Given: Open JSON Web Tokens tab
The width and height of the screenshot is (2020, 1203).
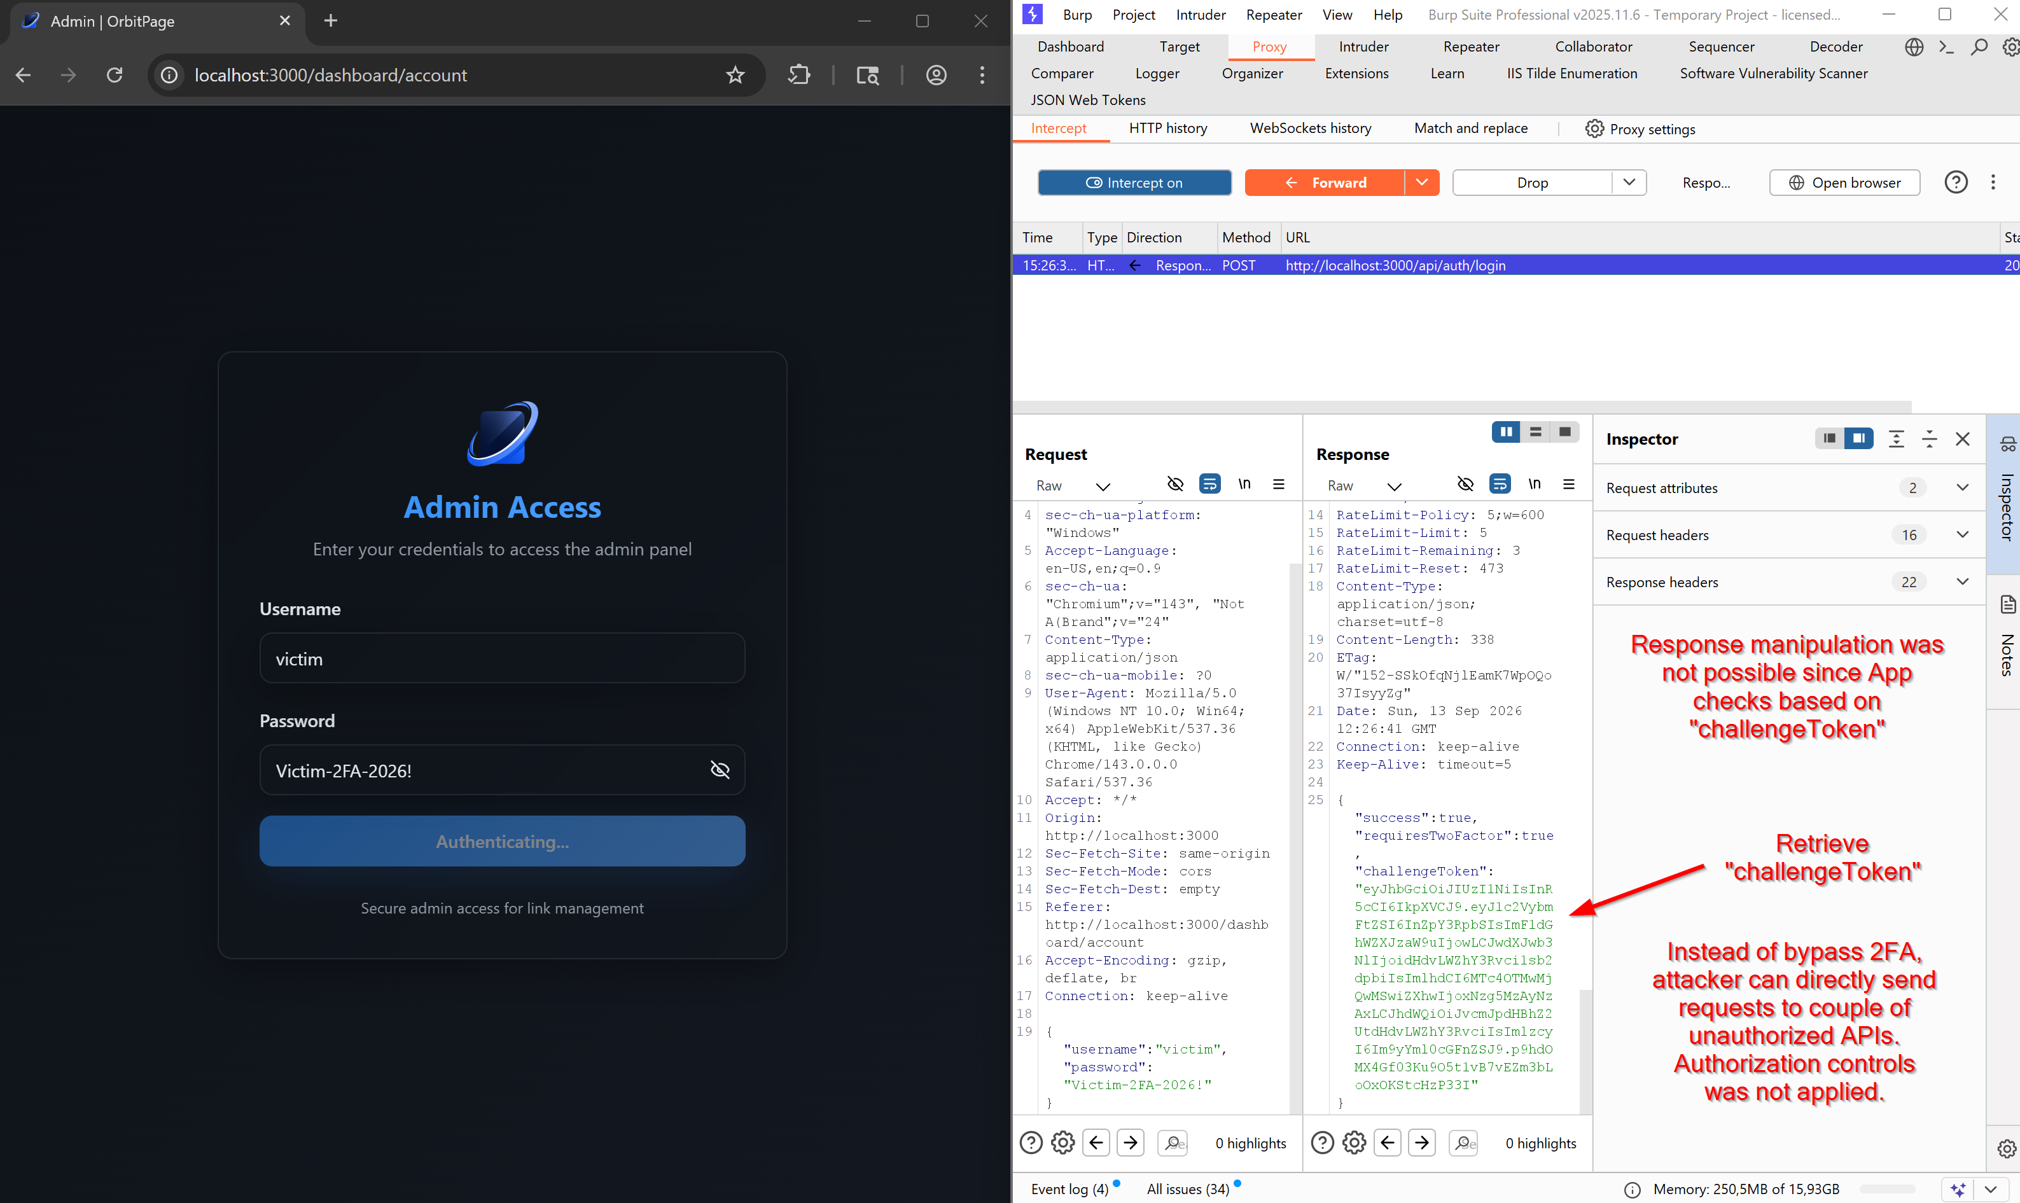Looking at the screenshot, I should click(1088, 101).
